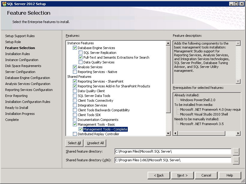This screenshot has height=184, width=246.
Task: Click Prerequisites scroll right arrow
Action: click(238, 133)
